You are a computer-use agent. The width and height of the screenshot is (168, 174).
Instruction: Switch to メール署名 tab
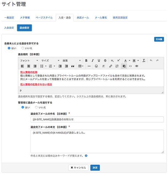pos(101,18)
